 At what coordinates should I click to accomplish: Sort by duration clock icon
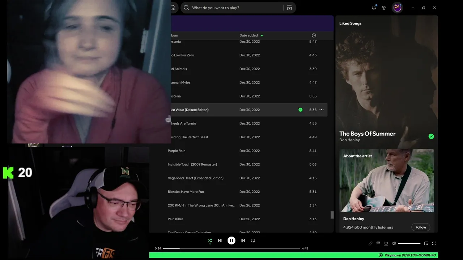point(314,35)
